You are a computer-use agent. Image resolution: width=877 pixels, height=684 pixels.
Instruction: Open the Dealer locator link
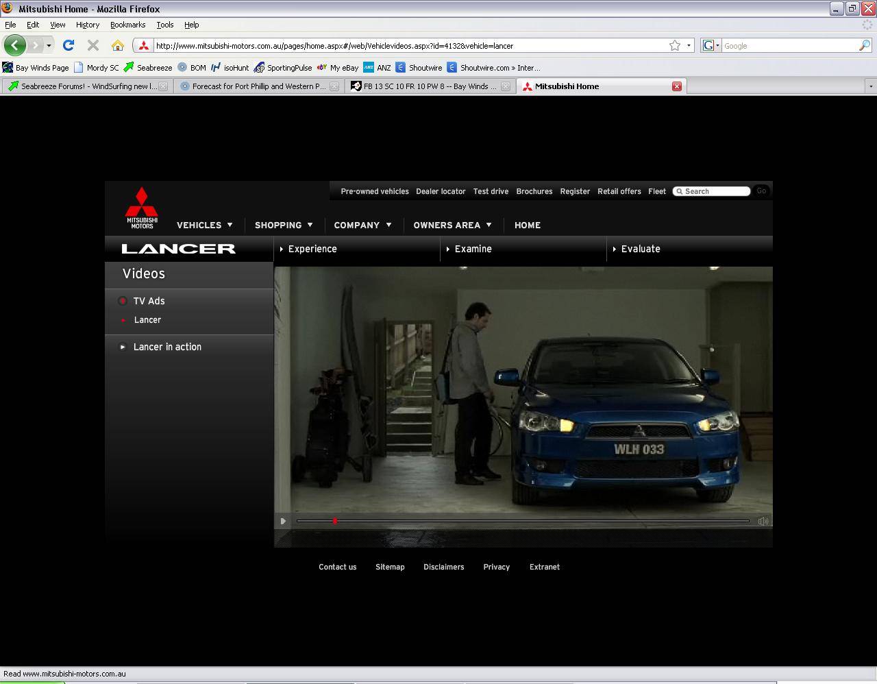[x=441, y=191]
